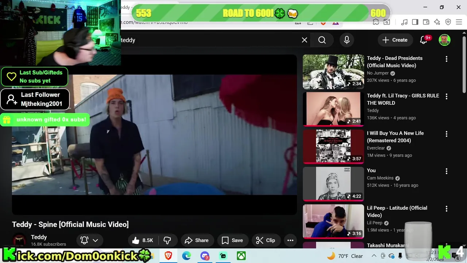
Task: Open Teddy - Dead Presidents thumbnail
Action: tap(333, 72)
